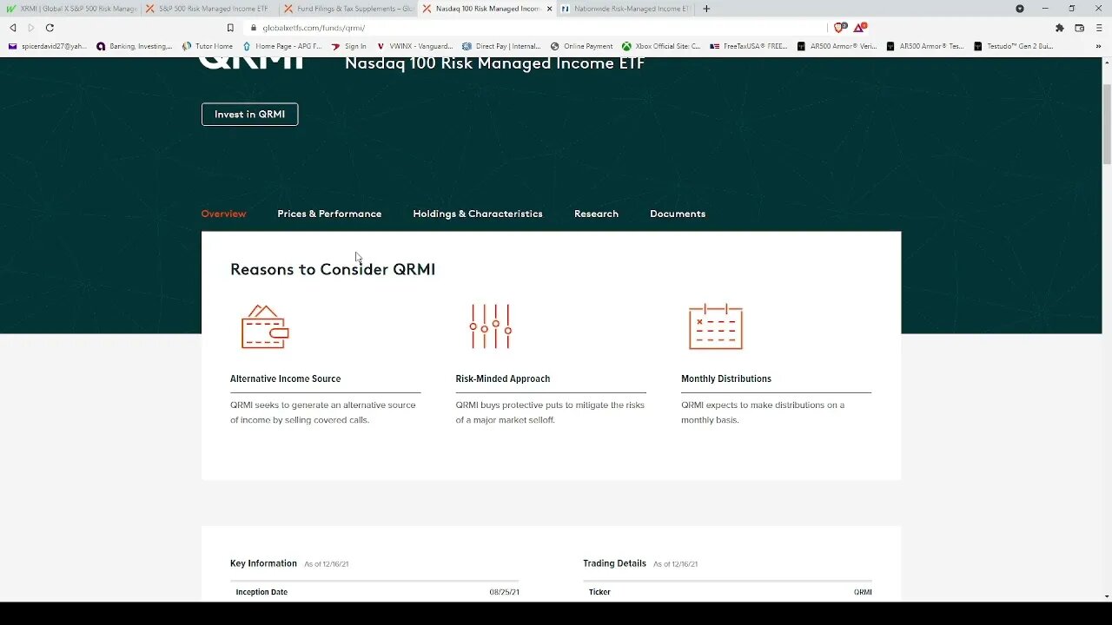Image resolution: width=1112 pixels, height=625 pixels.
Task: Switch to the Fund Filings & Tax Supplements tab
Action: pyautogui.click(x=348, y=9)
